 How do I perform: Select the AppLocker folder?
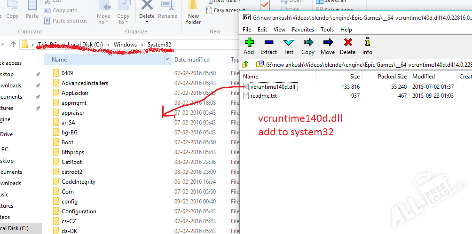75,93
